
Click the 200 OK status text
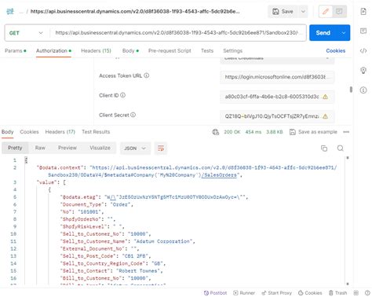[232, 132]
